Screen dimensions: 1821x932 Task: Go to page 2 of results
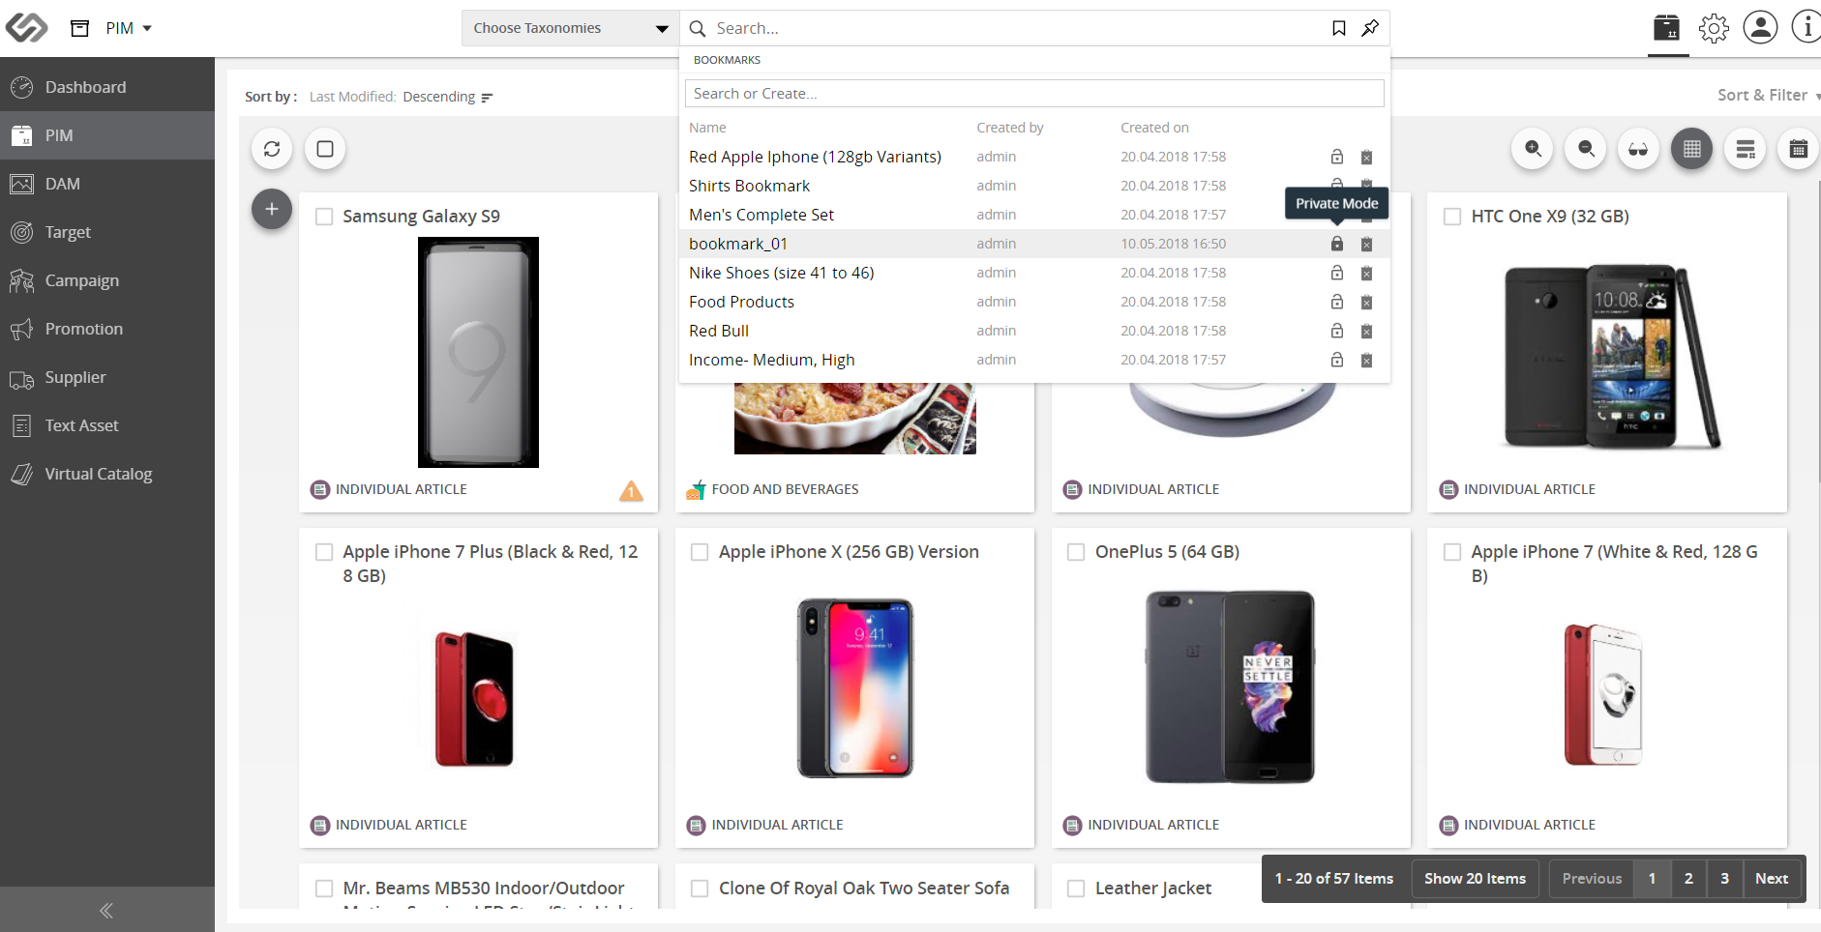1688,879
